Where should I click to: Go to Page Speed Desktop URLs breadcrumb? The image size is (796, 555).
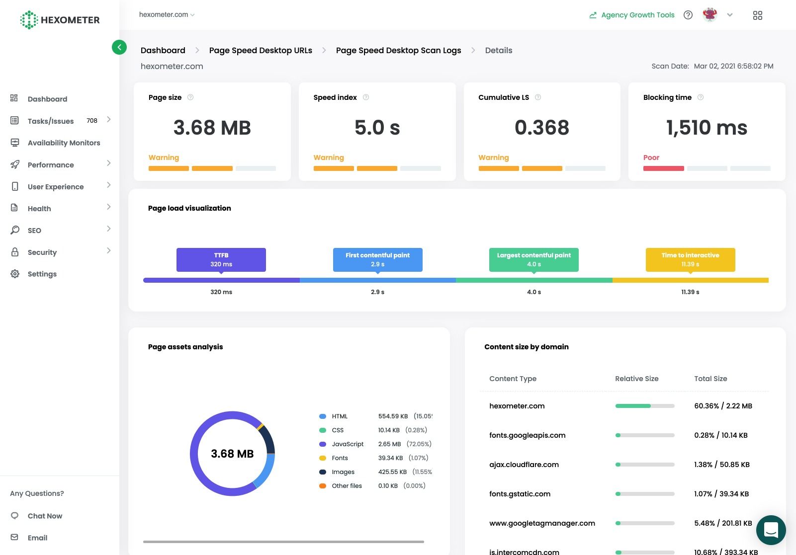[261, 50]
